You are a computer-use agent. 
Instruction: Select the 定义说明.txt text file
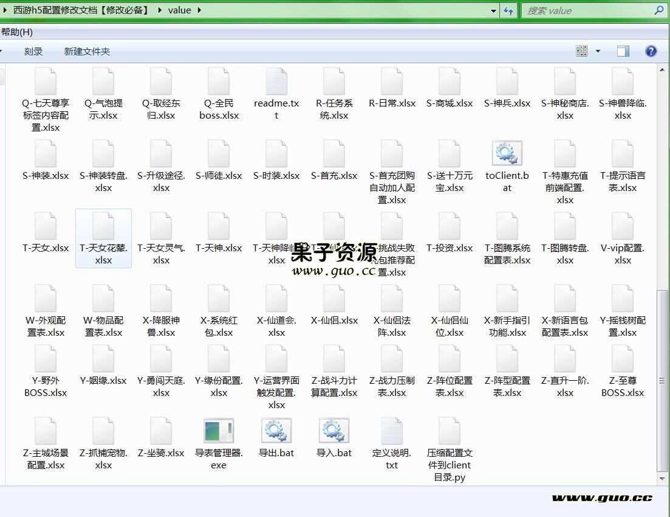pos(392,431)
